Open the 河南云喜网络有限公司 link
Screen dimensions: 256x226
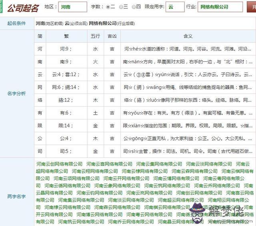point(109,164)
